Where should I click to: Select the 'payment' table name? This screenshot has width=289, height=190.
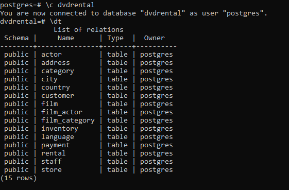[56, 145]
